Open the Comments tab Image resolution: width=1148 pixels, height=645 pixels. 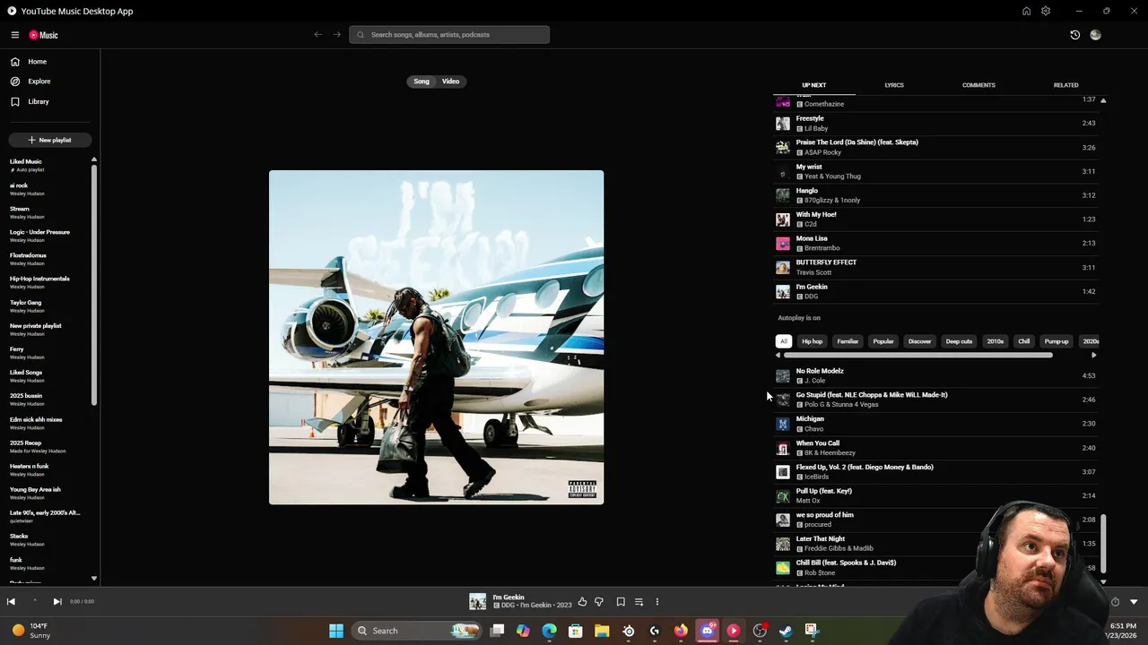tap(978, 85)
